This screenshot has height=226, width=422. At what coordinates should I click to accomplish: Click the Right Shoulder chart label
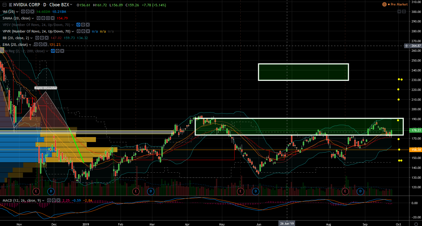coord(46,88)
